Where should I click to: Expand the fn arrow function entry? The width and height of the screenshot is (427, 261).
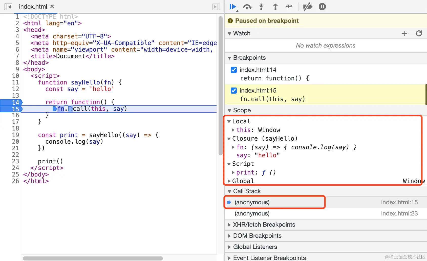[233, 147]
